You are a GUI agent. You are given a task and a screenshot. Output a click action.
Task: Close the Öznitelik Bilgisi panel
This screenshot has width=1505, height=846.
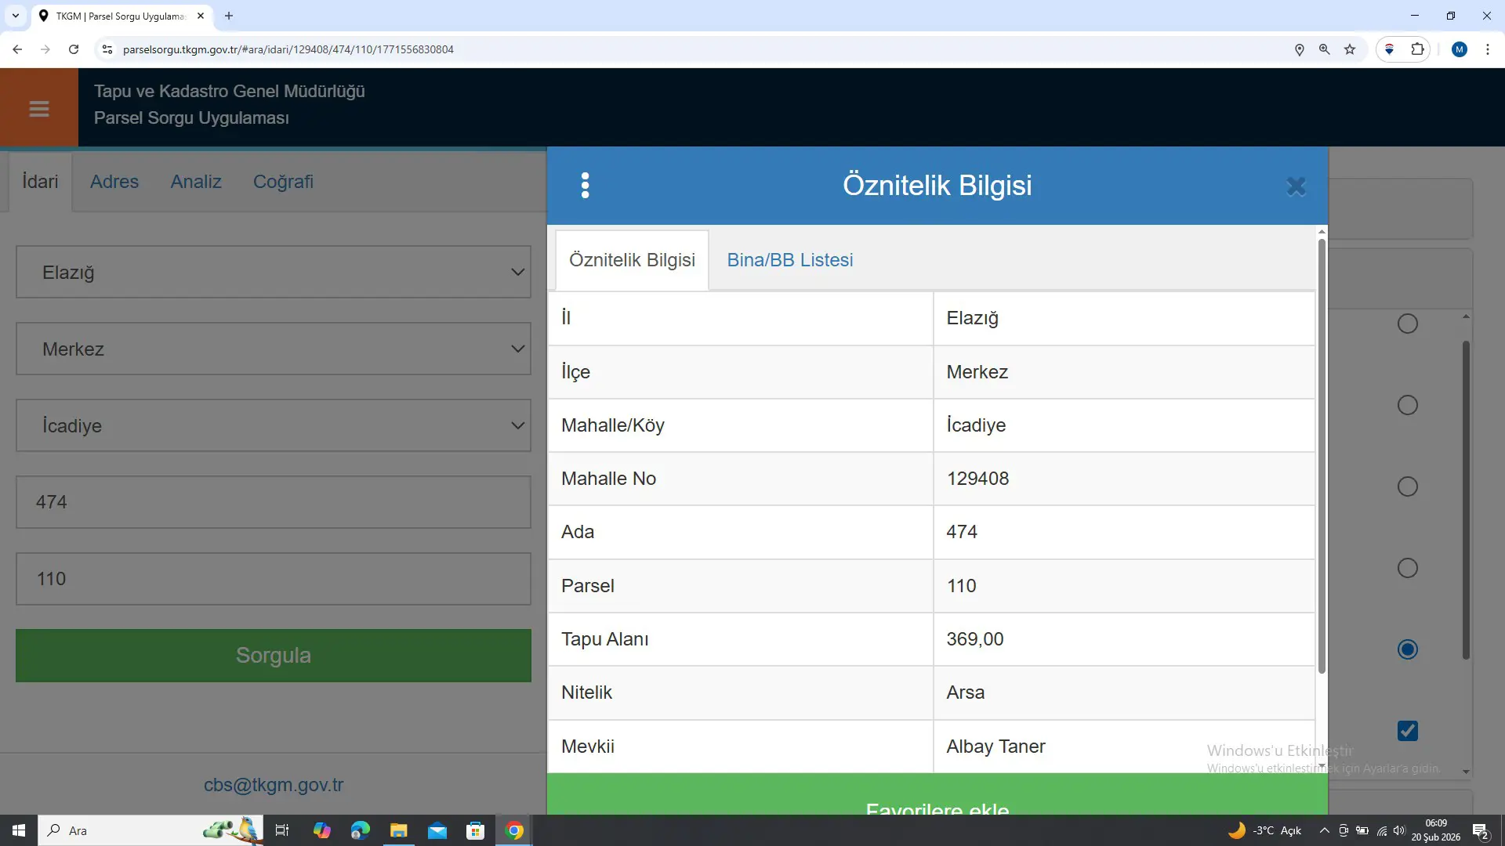[x=1296, y=186]
